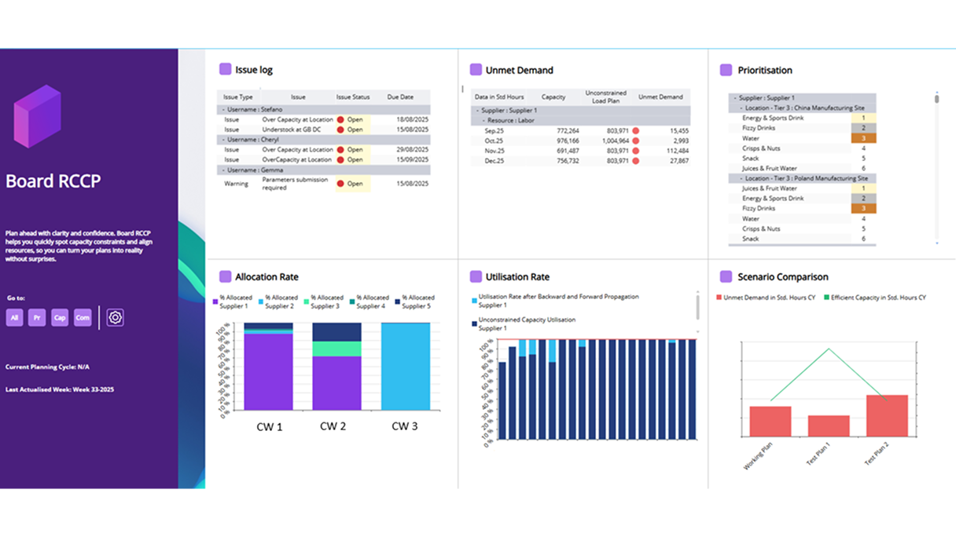This screenshot has width=956, height=537.
Task: Switch to the All view
Action: click(14, 317)
